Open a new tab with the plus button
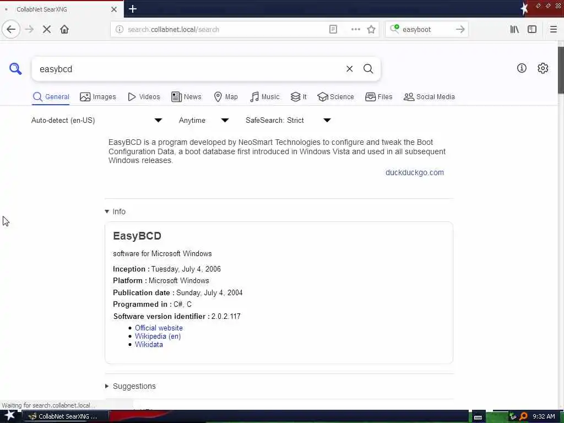The height and width of the screenshot is (423, 564). point(132,9)
